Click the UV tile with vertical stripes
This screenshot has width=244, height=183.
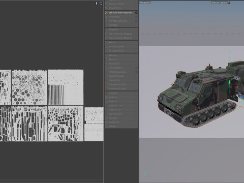66,87
